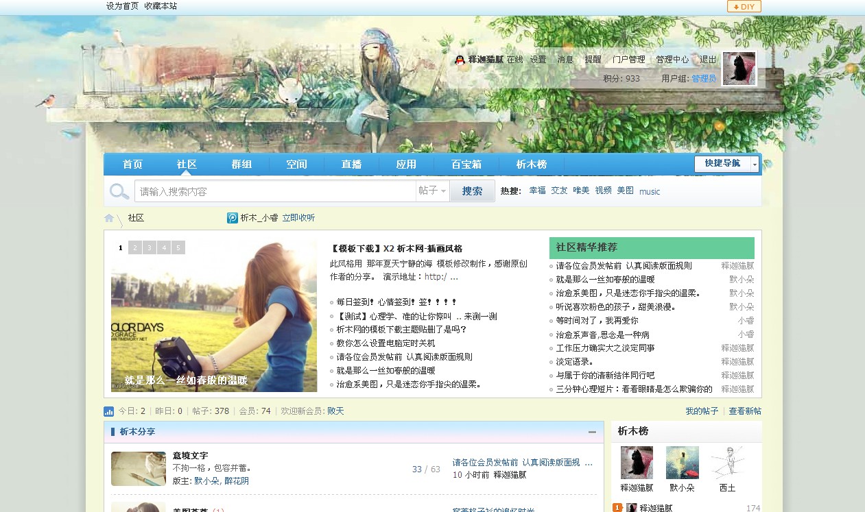Open moderator 醉花阴 profile
The height and width of the screenshot is (512, 865).
click(236, 481)
